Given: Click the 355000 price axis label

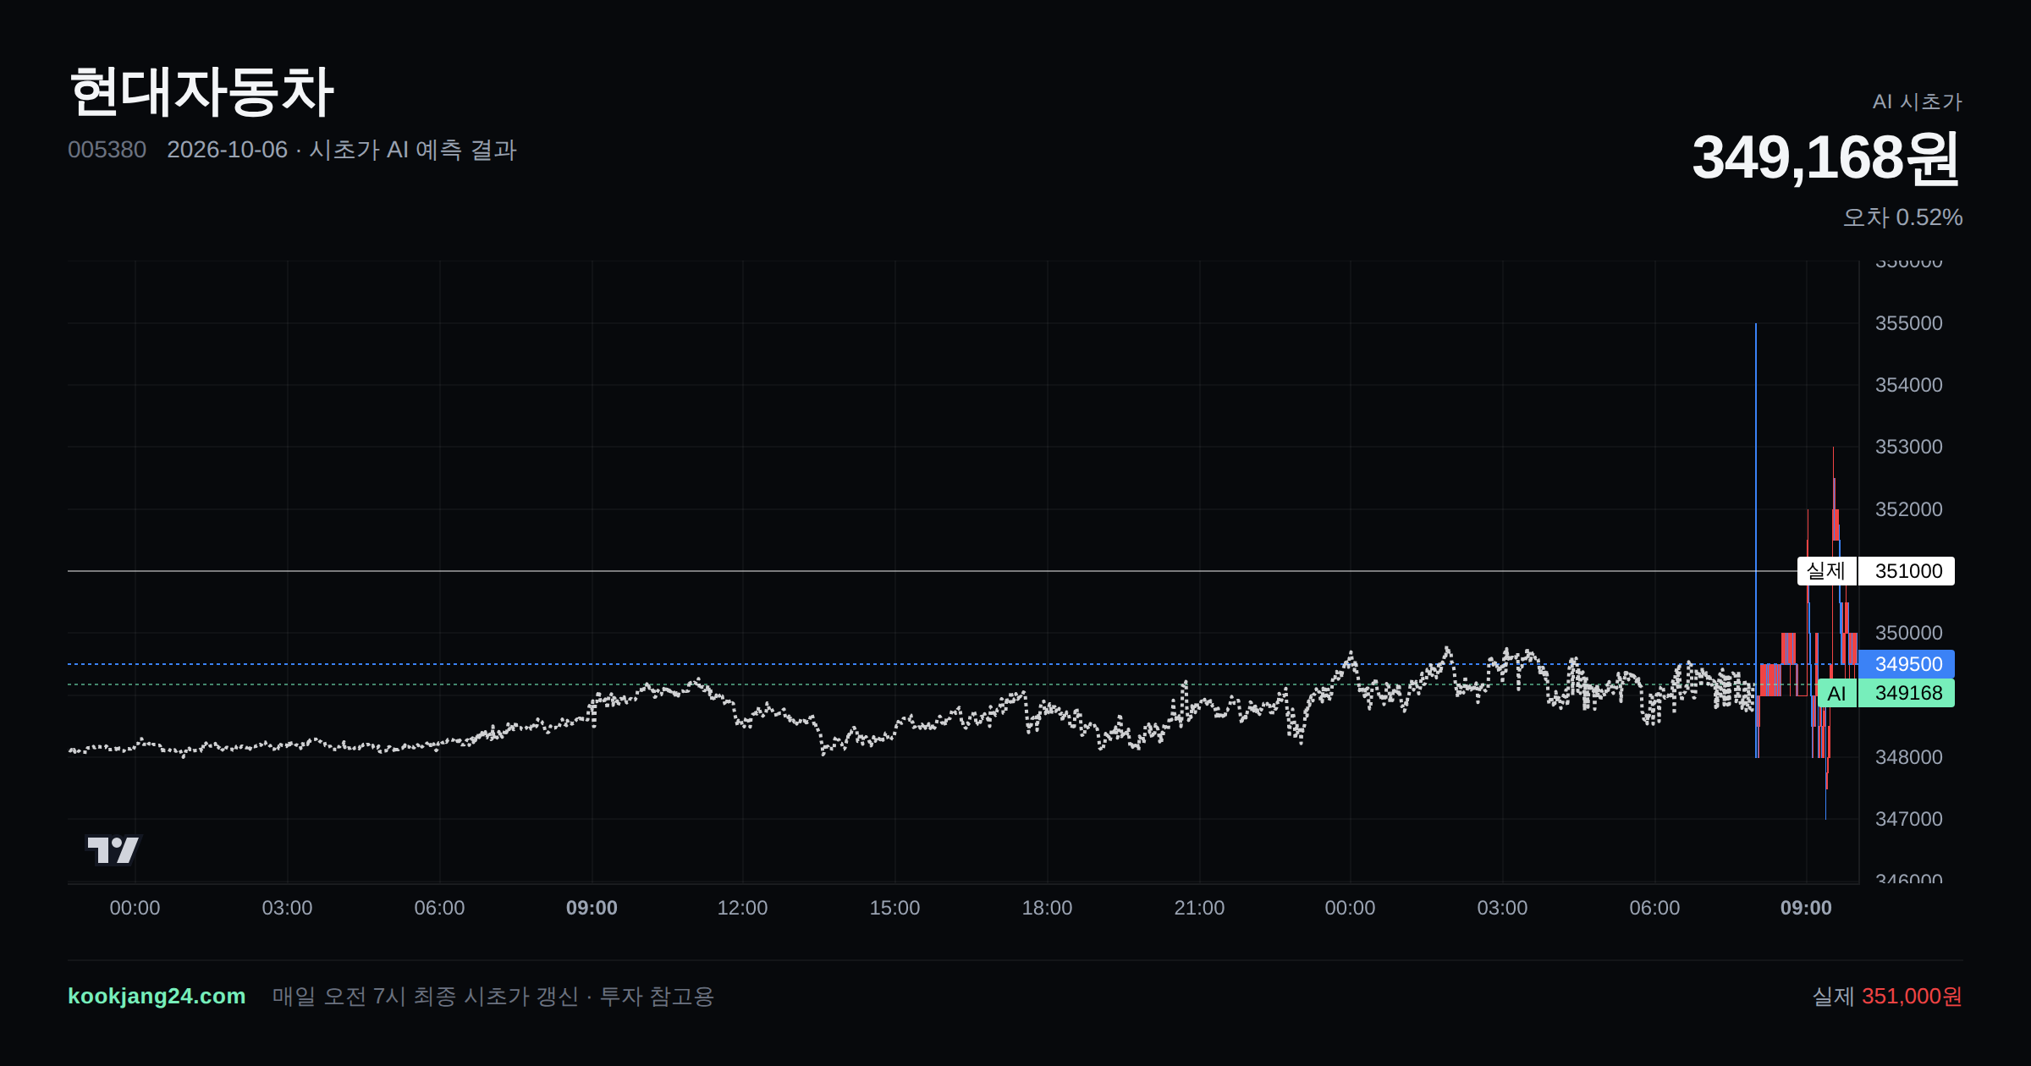Looking at the screenshot, I should pyautogui.click(x=1908, y=323).
